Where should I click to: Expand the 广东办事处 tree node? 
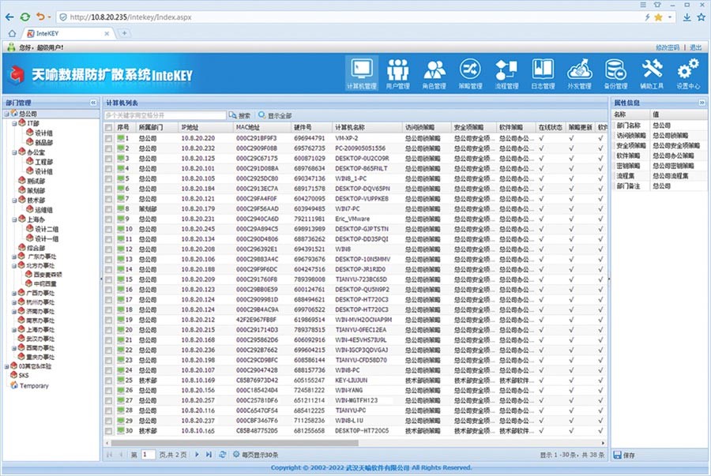click(14, 257)
